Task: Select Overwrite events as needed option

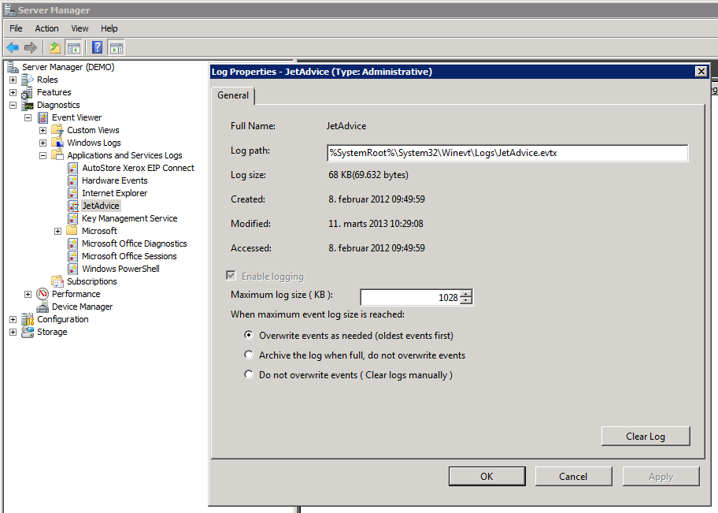Action: (249, 336)
